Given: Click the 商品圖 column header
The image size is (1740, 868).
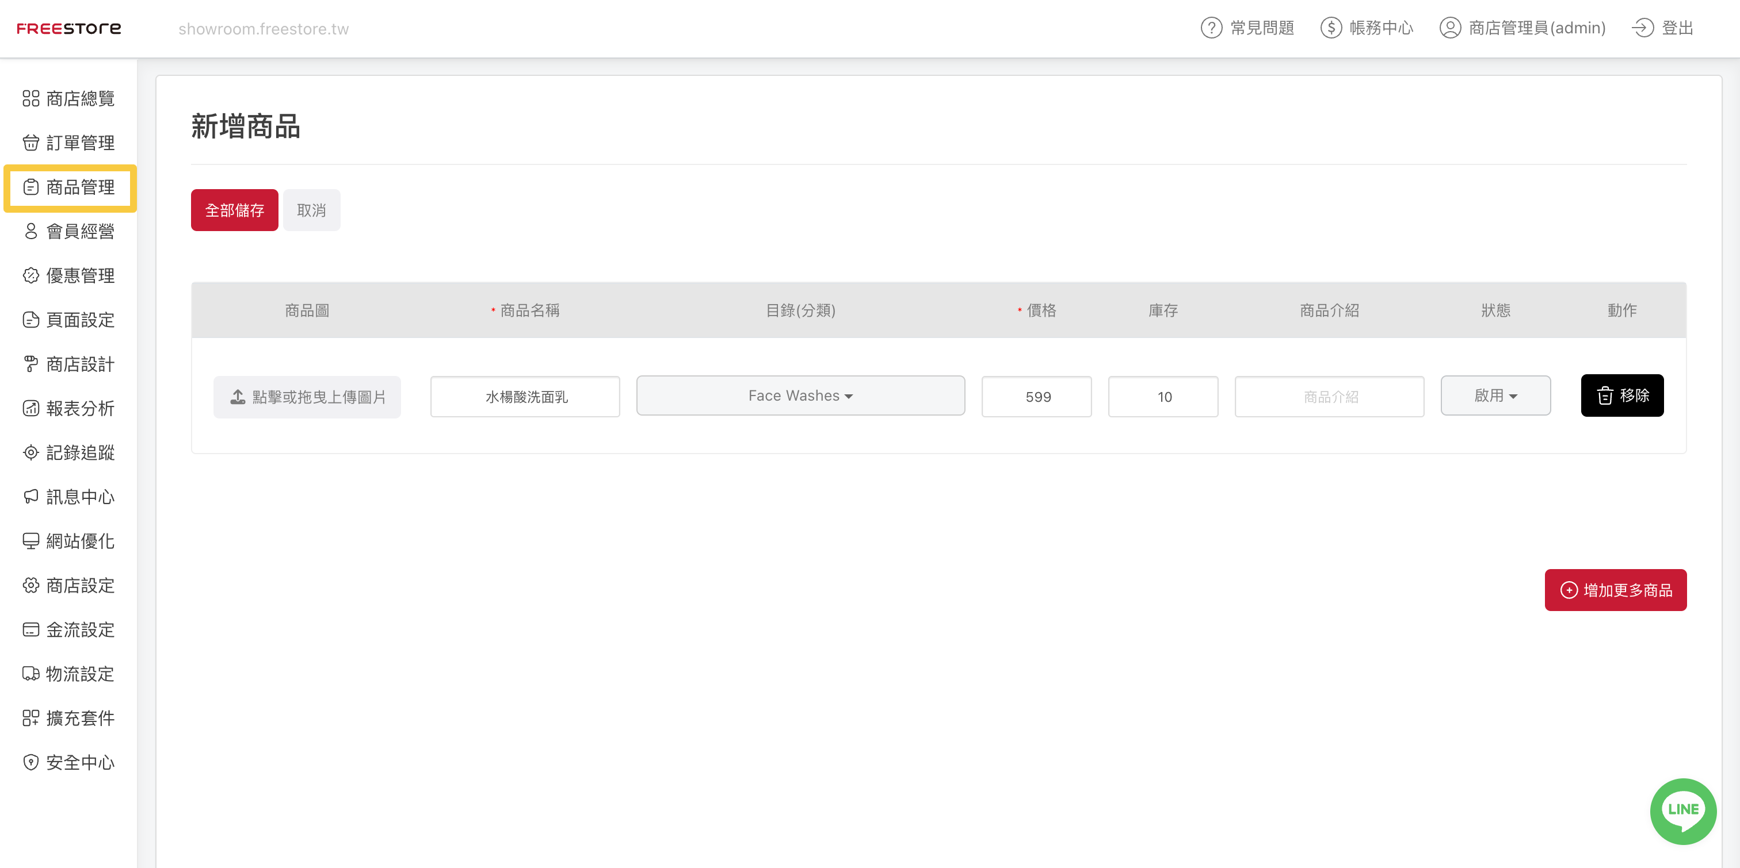Looking at the screenshot, I should pyautogui.click(x=307, y=310).
